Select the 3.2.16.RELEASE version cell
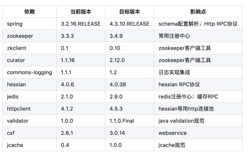Viewport: 249px width, 155px height. [x=81, y=24]
